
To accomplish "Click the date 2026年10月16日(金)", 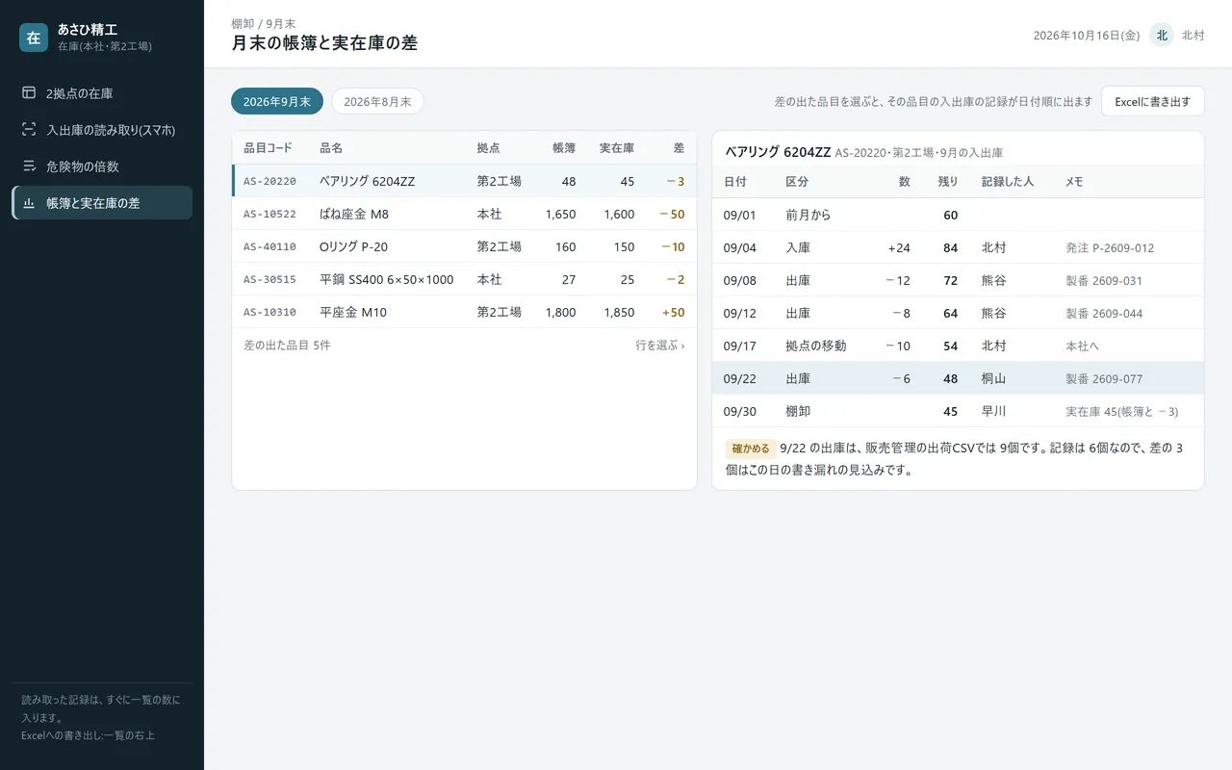I will coord(1087,35).
